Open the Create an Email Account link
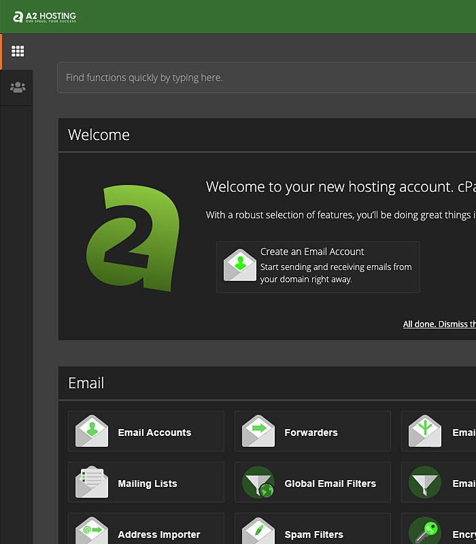 [x=312, y=252]
